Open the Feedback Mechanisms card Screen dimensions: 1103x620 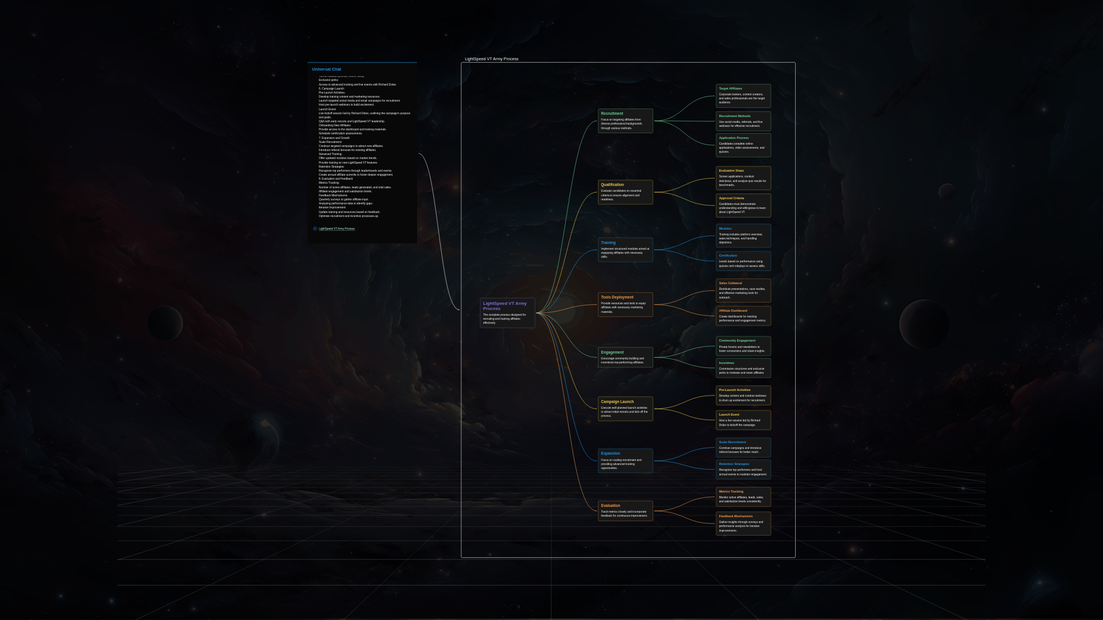coord(743,523)
